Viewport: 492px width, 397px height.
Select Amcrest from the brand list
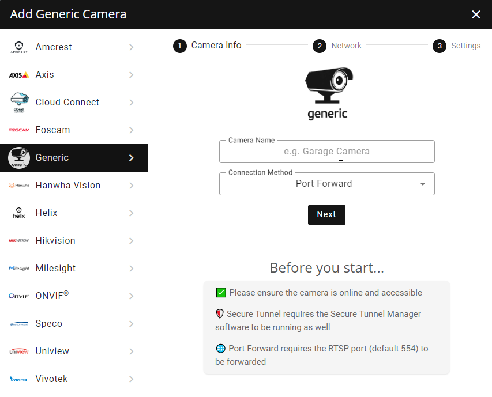(74, 47)
